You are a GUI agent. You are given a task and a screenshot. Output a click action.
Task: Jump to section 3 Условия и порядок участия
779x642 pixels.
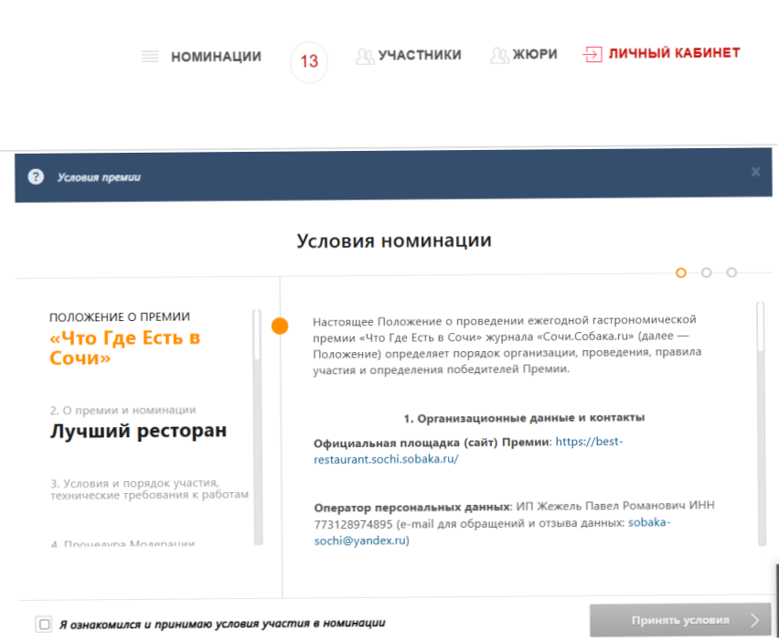[x=149, y=489]
